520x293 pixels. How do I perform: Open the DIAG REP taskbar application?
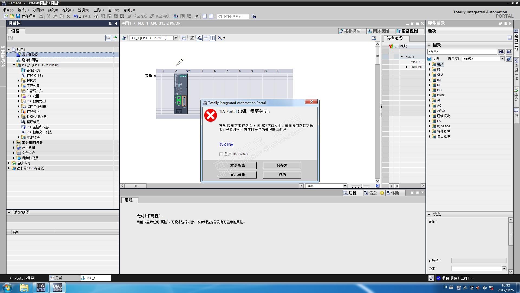[57, 288]
